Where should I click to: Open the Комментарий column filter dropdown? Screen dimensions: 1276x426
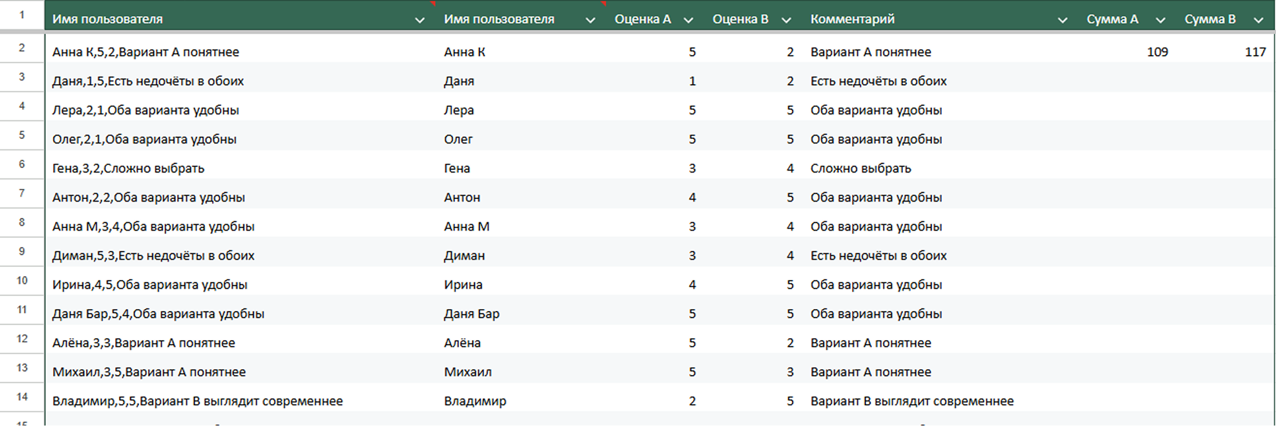pyautogui.click(x=1062, y=20)
